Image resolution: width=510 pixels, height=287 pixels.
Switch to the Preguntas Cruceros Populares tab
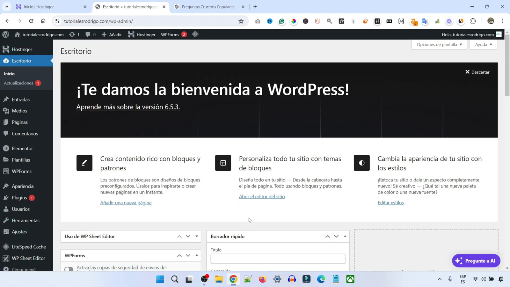click(x=208, y=6)
